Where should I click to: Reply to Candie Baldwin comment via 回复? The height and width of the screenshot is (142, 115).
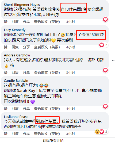point(15,109)
